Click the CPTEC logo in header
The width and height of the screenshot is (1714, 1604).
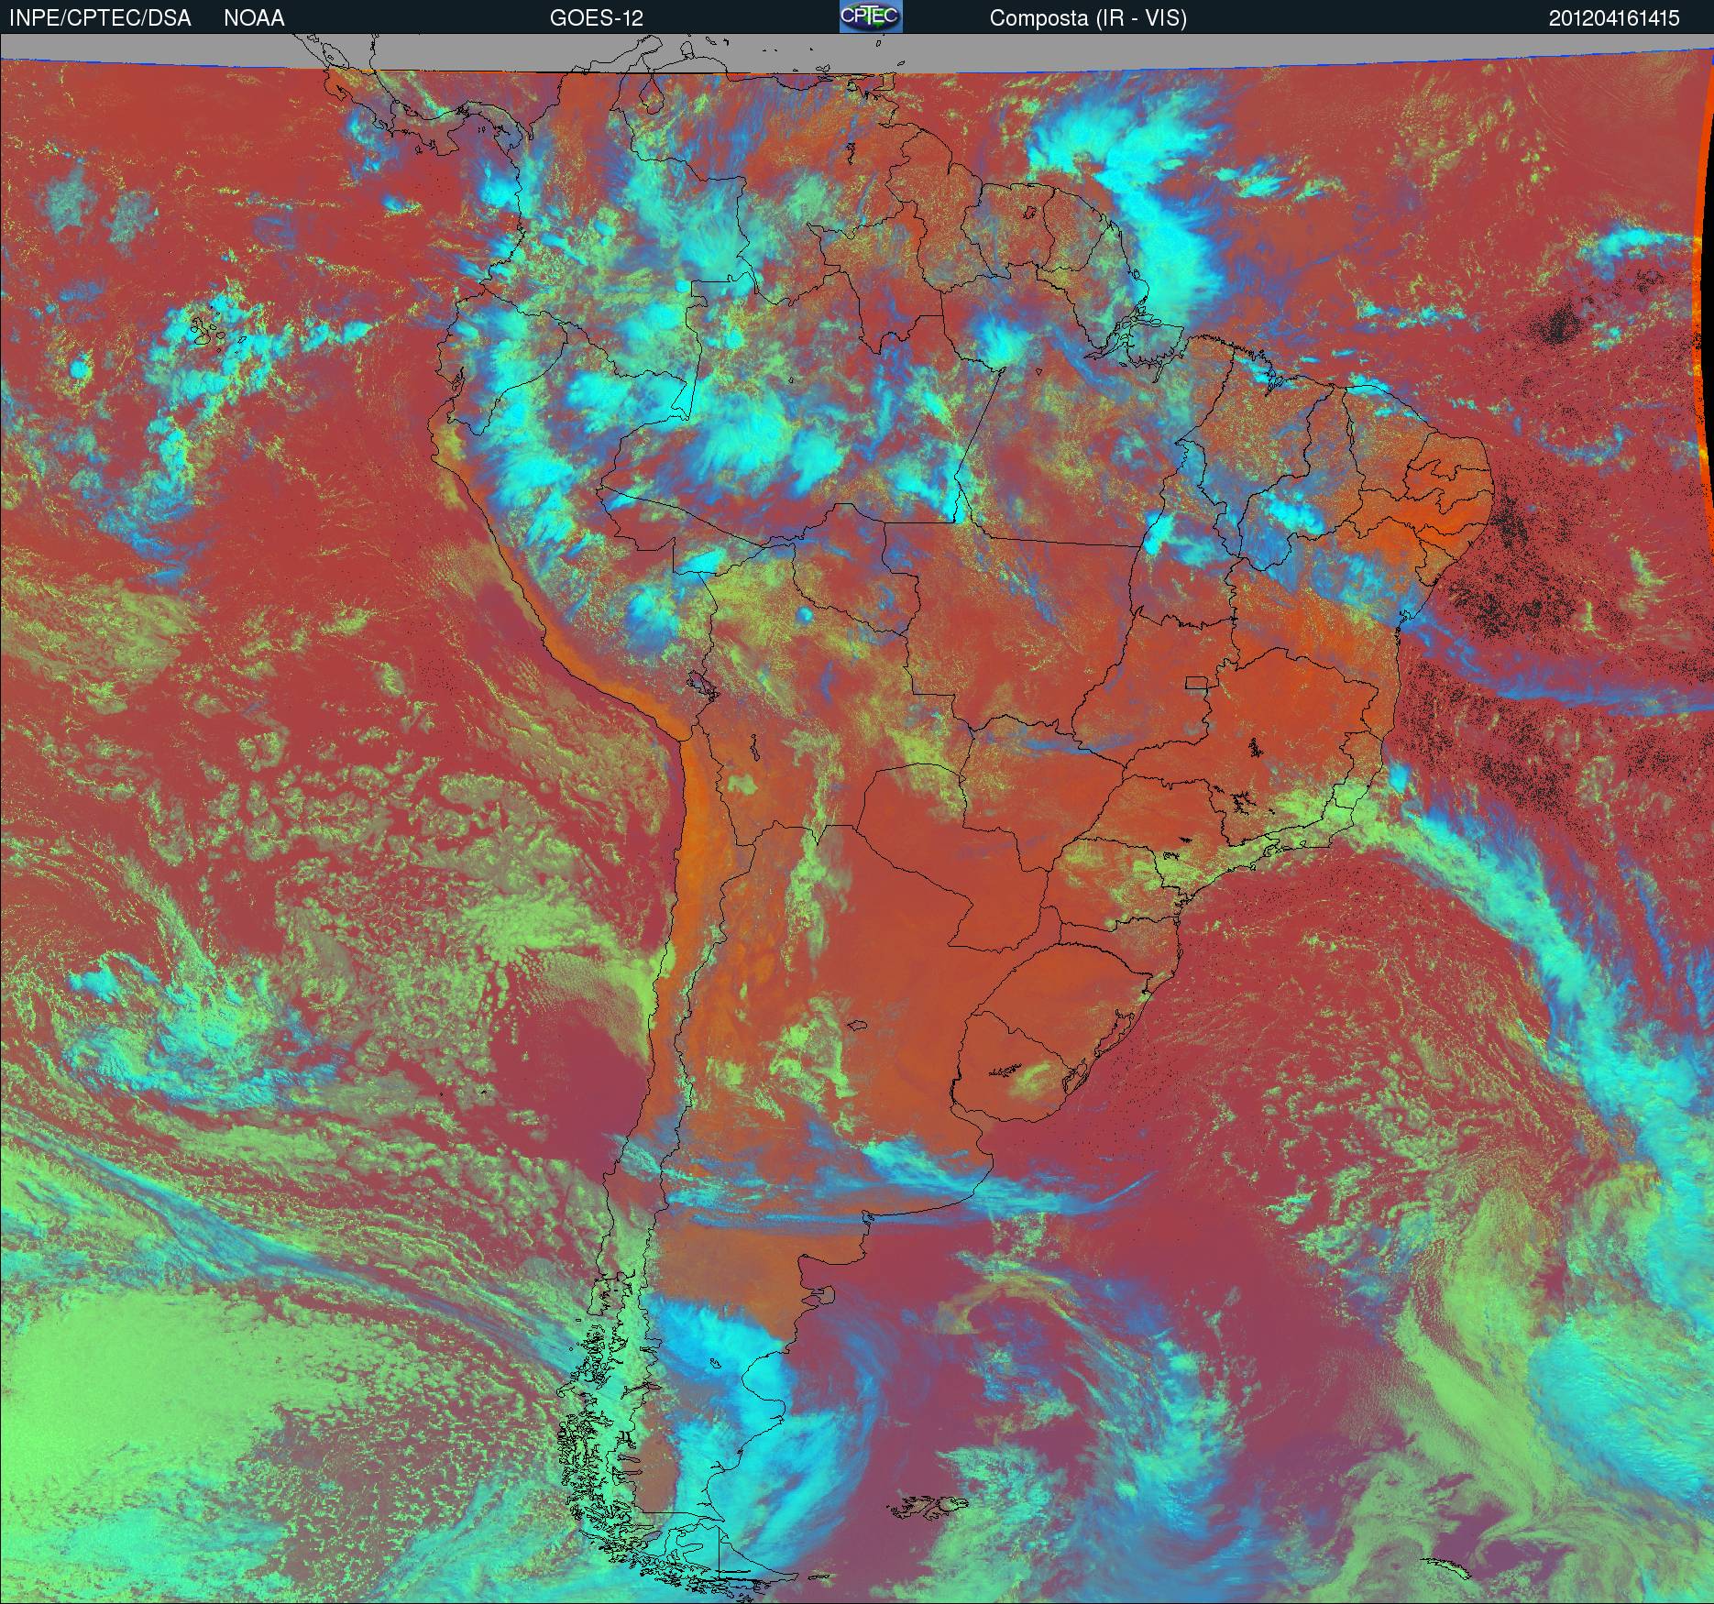coord(871,16)
